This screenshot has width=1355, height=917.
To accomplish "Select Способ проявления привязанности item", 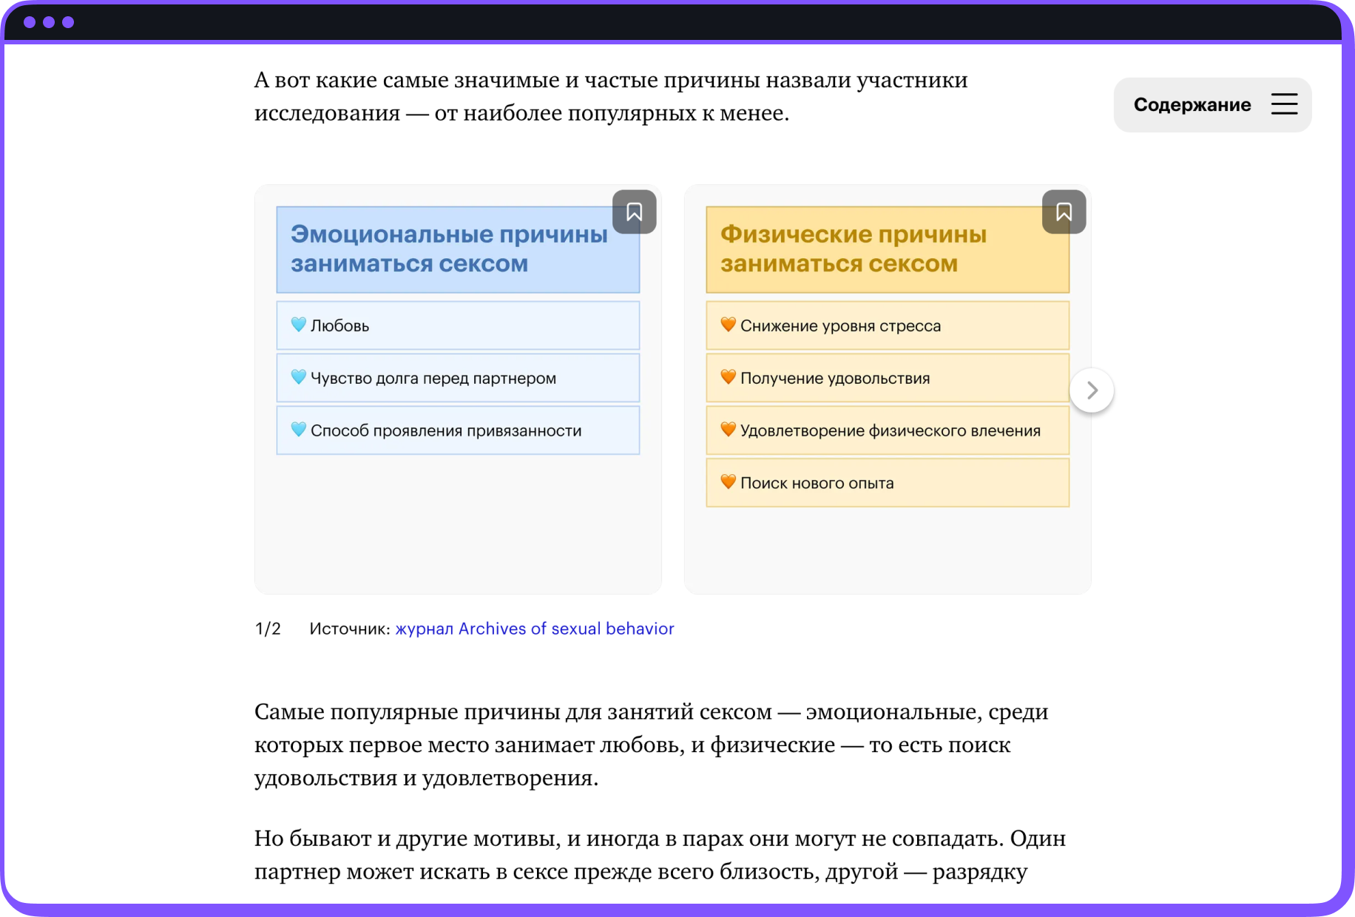I will tap(458, 430).
